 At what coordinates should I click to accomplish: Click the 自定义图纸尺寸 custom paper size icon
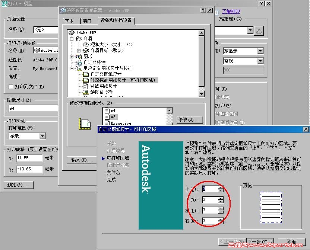coord(86,74)
